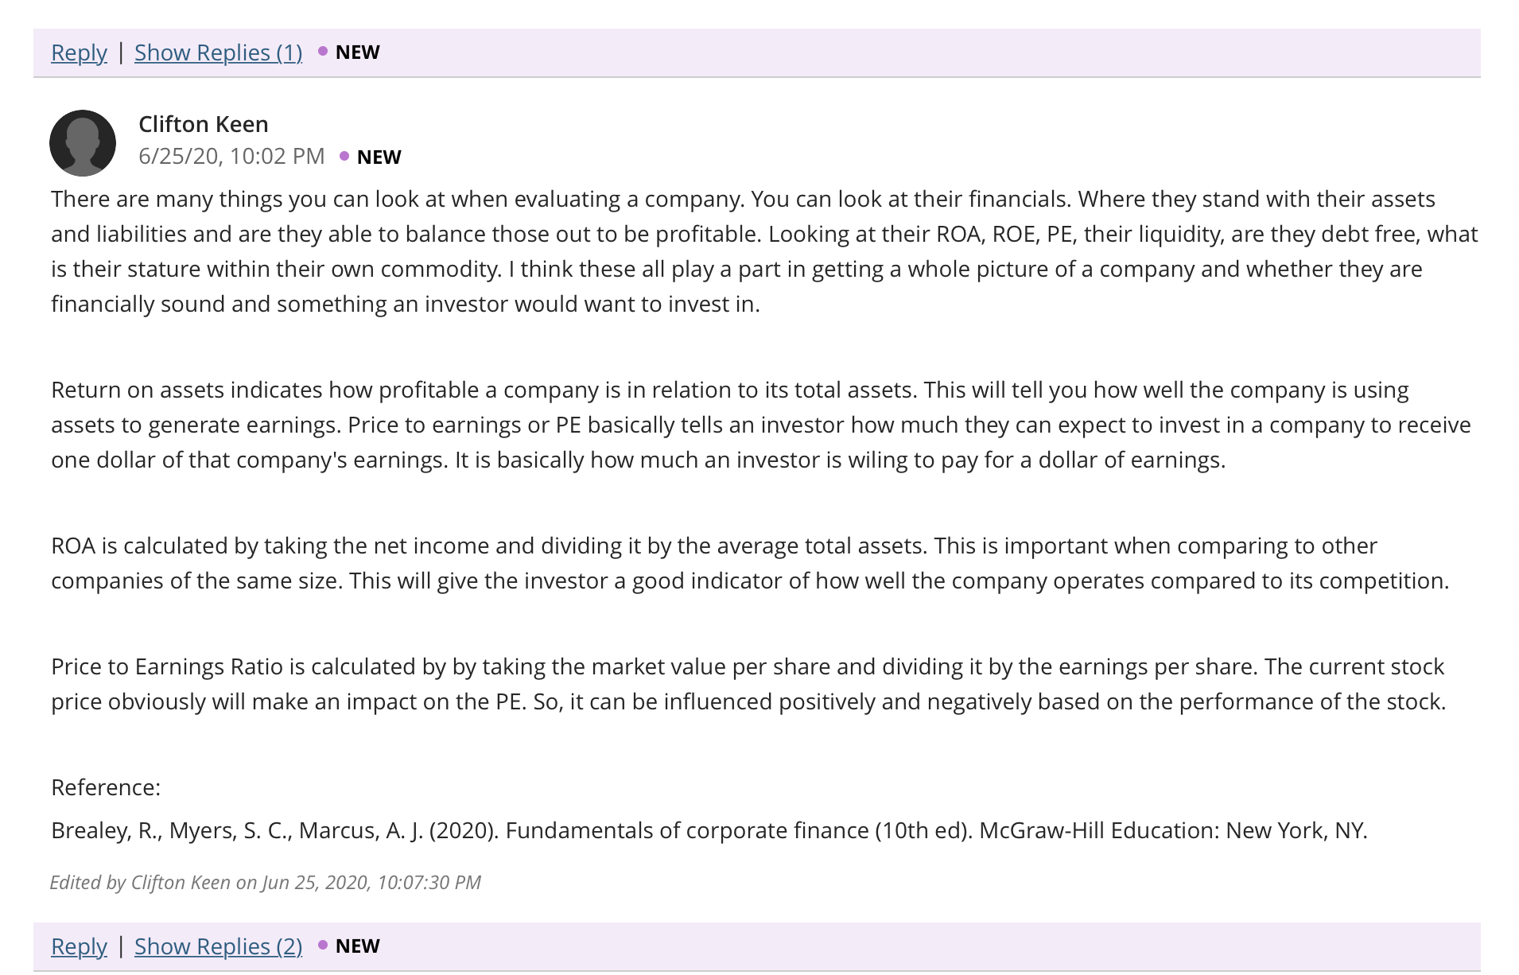Image resolution: width=1519 pixels, height=975 pixels.
Task: Click the 'Reference:' heading text
Action: 106,787
